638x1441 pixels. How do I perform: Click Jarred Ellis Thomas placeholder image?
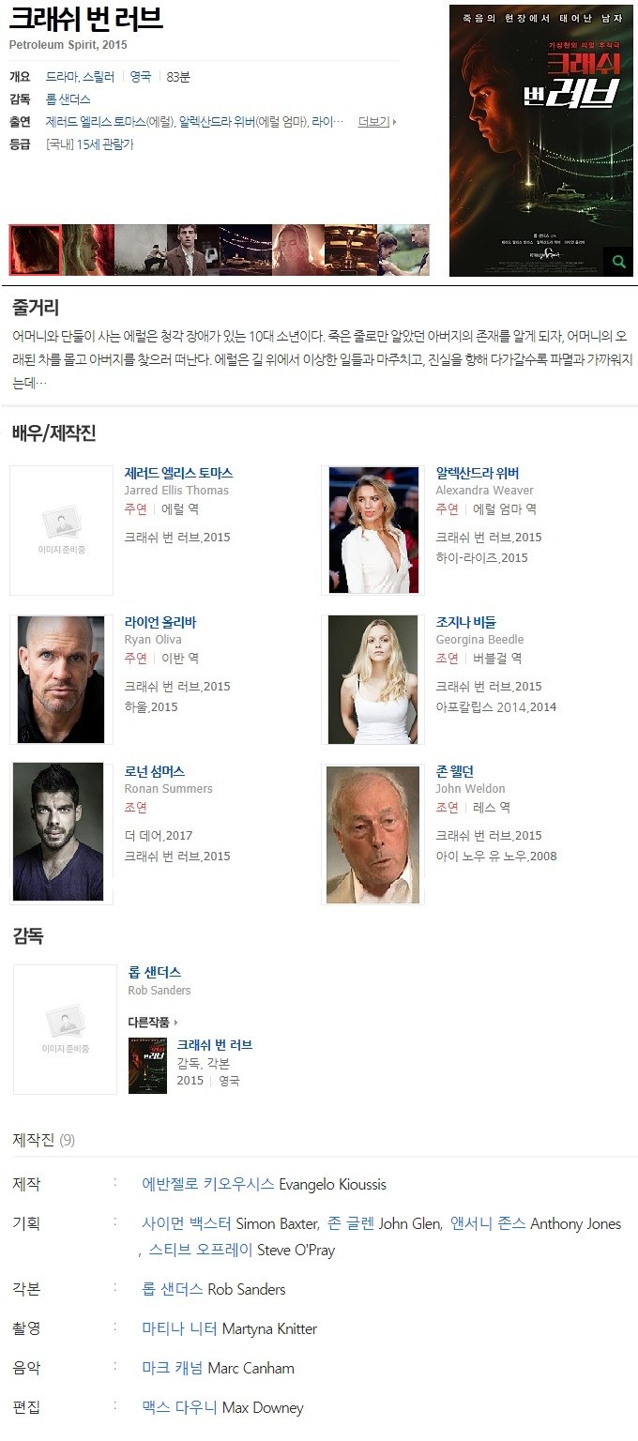point(61,530)
